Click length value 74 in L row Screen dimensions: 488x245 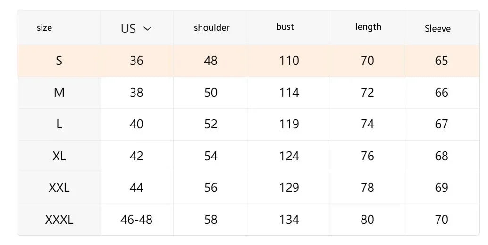point(367,124)
